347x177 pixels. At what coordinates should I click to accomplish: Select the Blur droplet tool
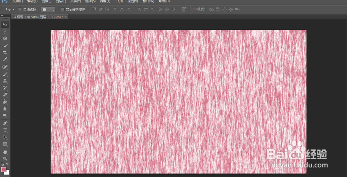pyautogui.click(x=5, y=109)
